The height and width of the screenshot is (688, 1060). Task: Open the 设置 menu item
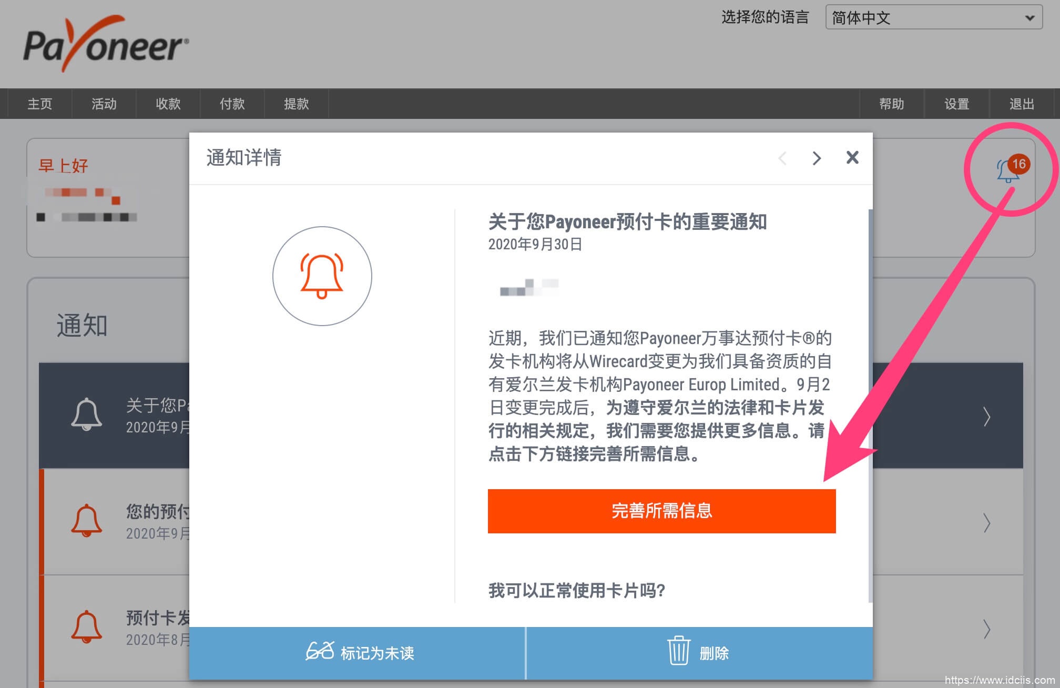(956, 104)
